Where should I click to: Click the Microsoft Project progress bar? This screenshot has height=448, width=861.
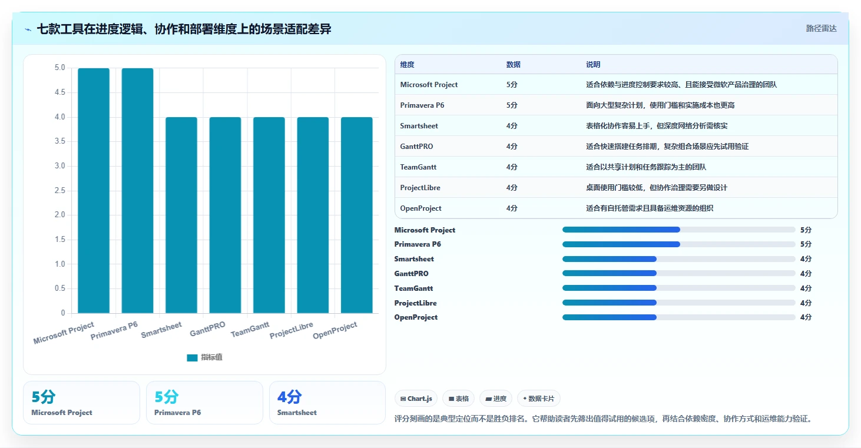coord(679,230)
